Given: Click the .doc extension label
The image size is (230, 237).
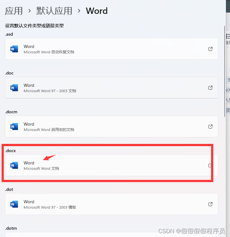Looking at the screenshot, I should tap(9, 73).
